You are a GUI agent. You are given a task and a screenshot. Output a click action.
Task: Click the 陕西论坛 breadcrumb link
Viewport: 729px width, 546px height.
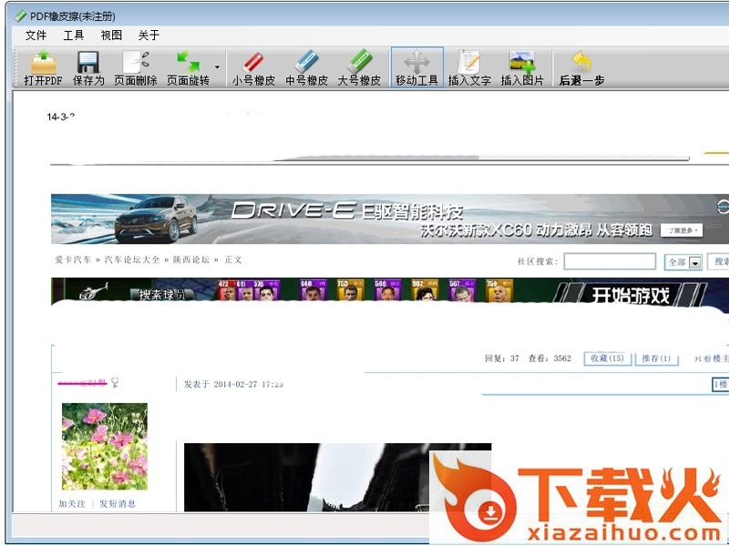click(191, 259)
